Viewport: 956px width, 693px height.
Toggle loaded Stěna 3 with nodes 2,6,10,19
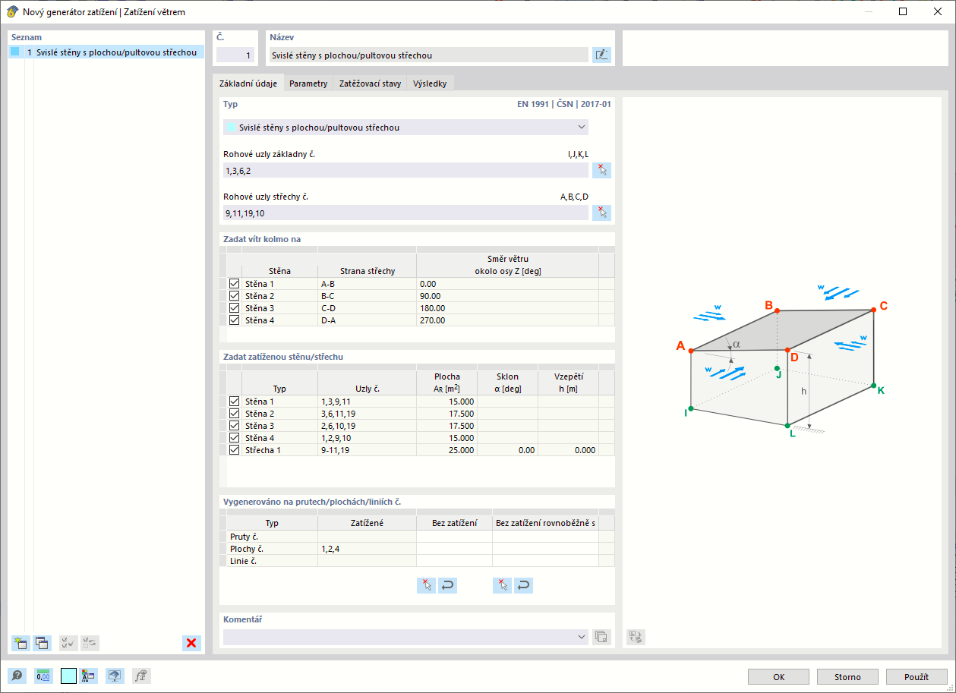234,425
